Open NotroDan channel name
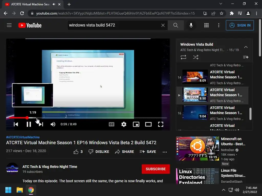The image size is (262, 196). [x=227, y=150]
